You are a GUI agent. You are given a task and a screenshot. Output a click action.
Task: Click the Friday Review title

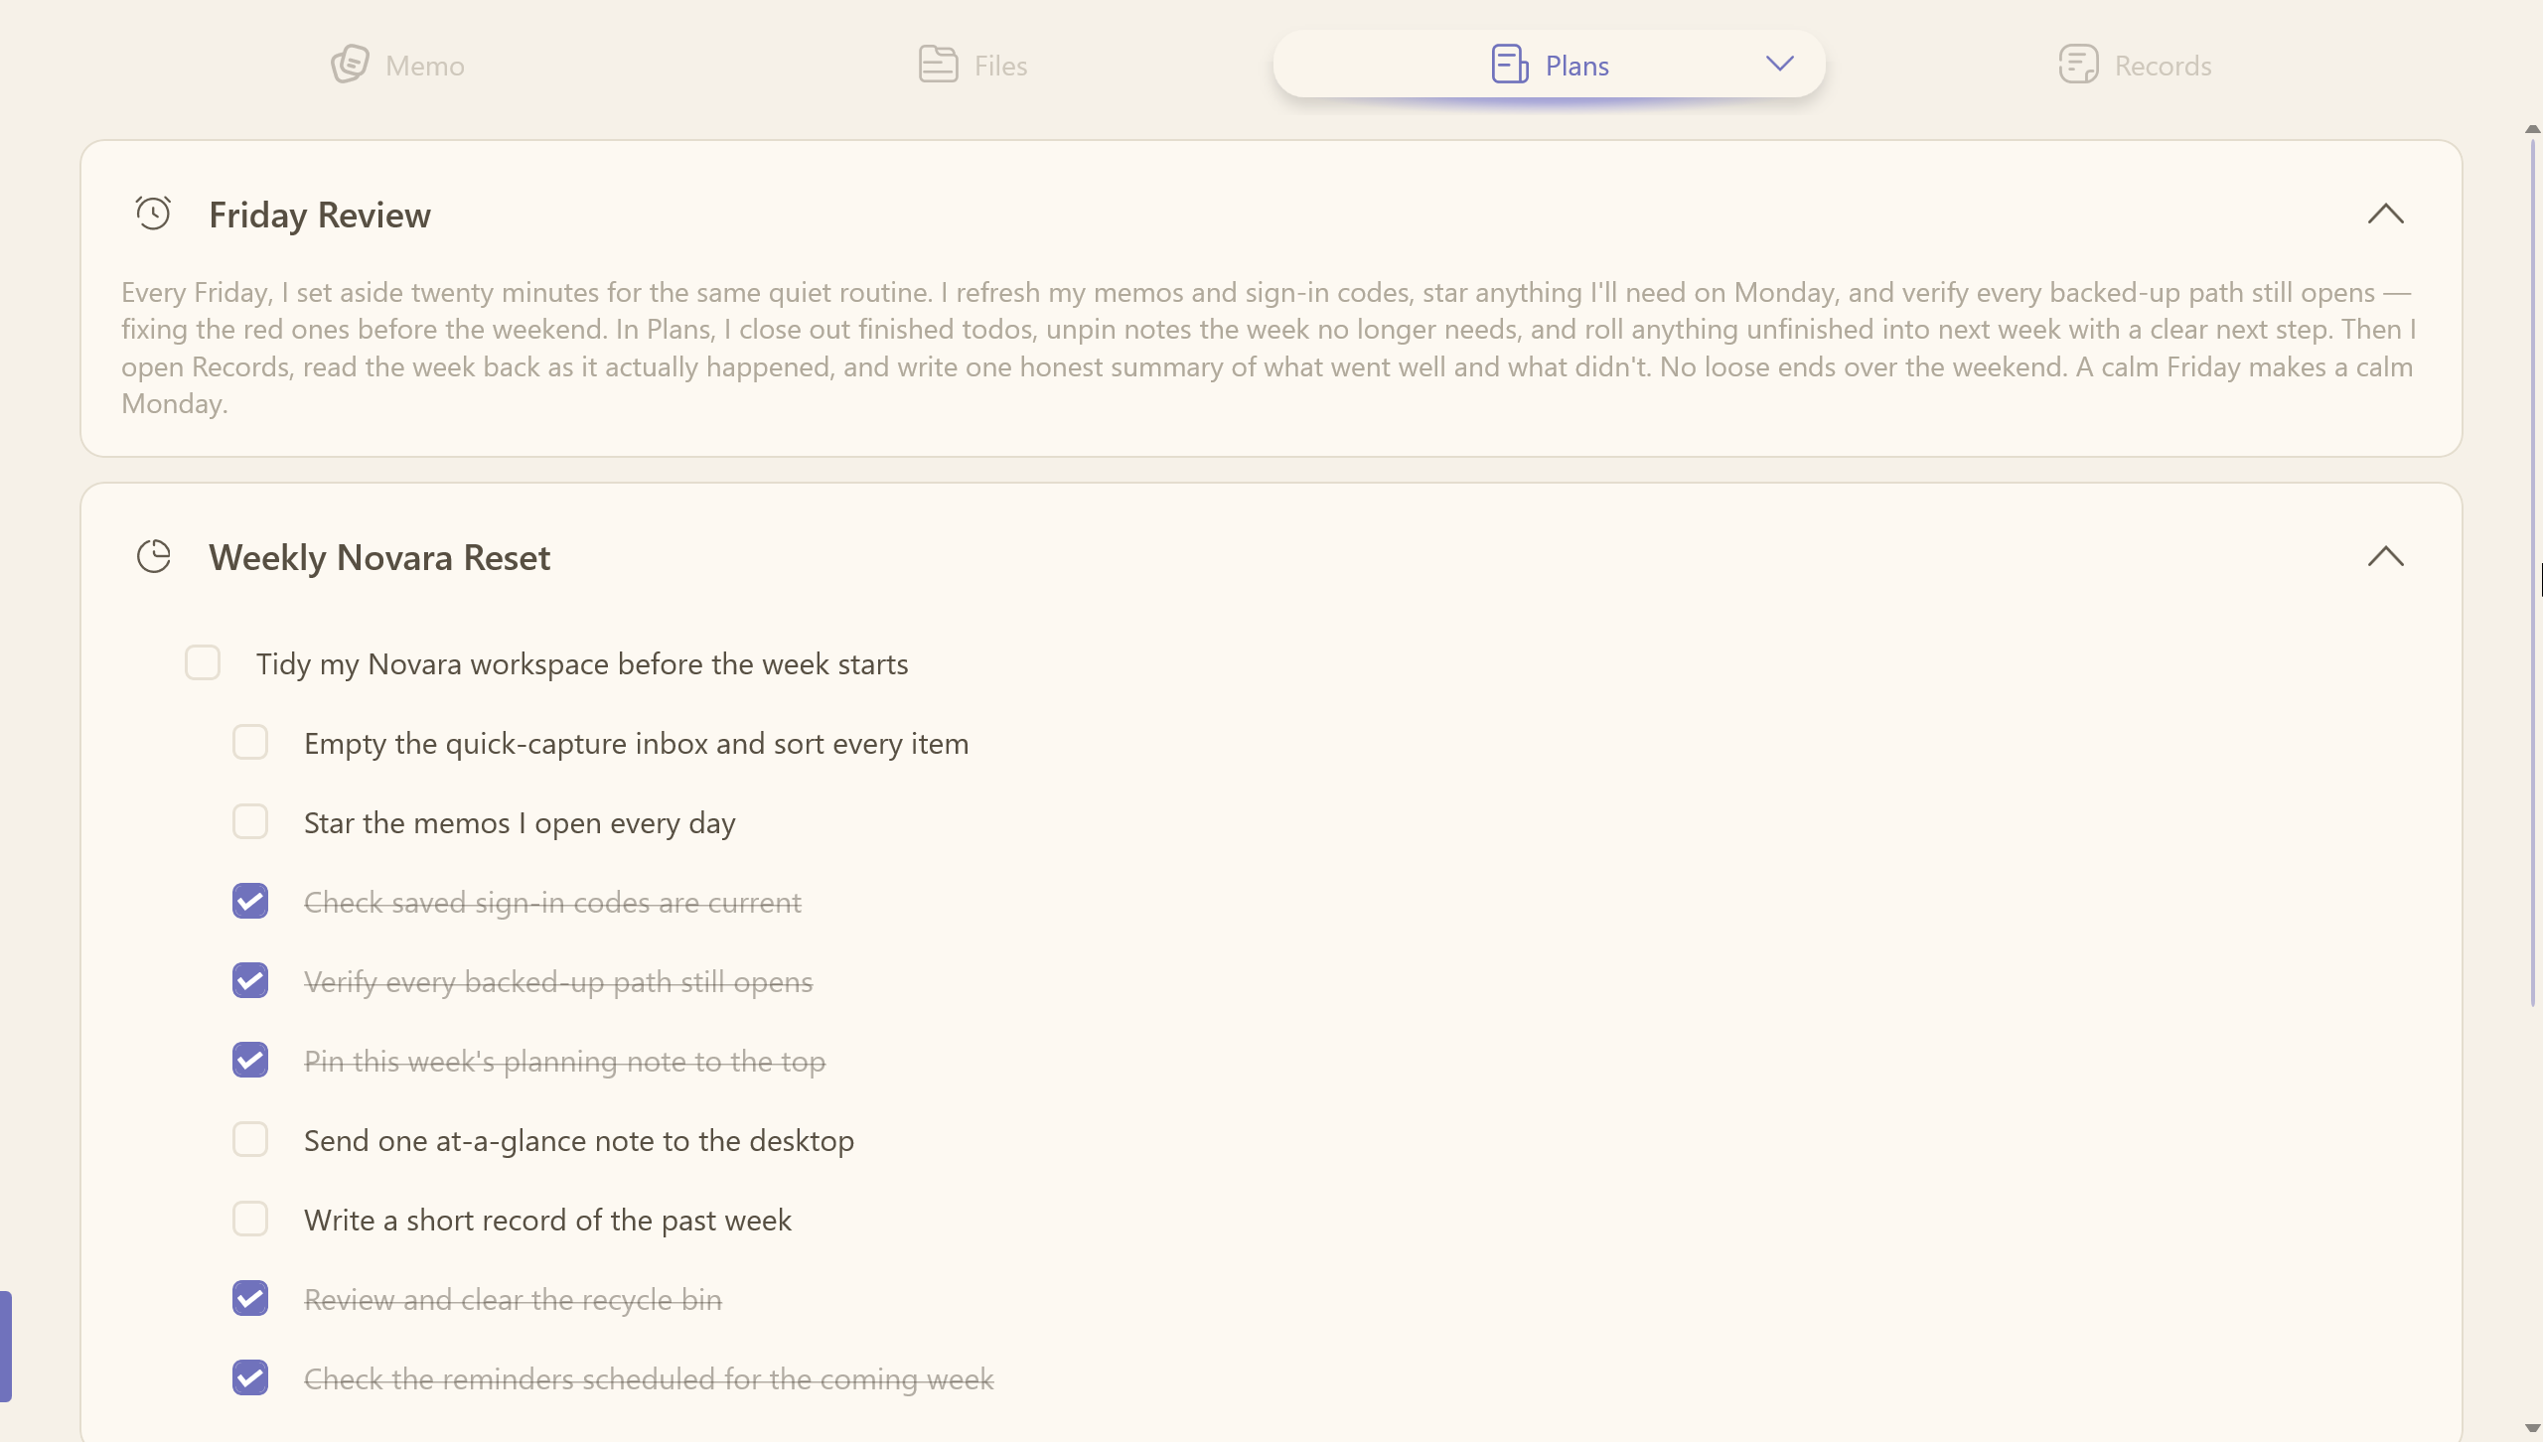[320, 215]
